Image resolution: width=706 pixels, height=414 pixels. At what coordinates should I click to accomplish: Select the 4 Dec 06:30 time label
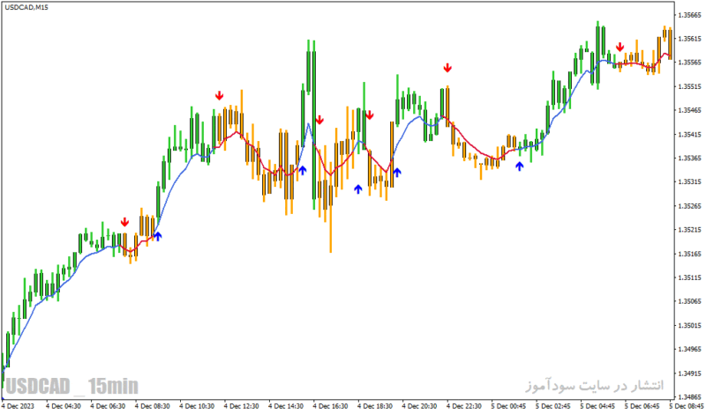(108, 406)
